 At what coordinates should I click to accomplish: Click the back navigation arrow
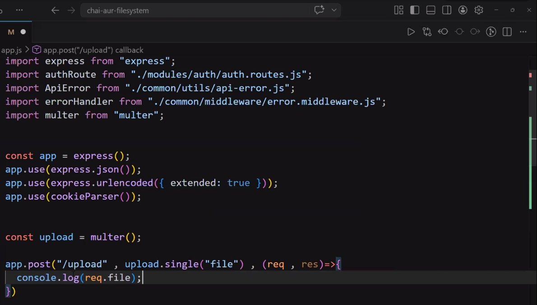coord(55,10)
